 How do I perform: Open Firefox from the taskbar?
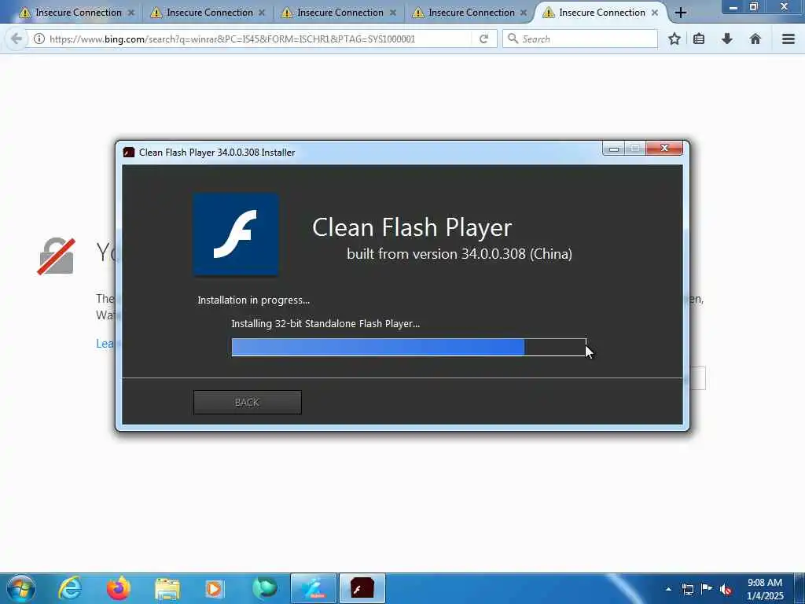tap(118, 588)
